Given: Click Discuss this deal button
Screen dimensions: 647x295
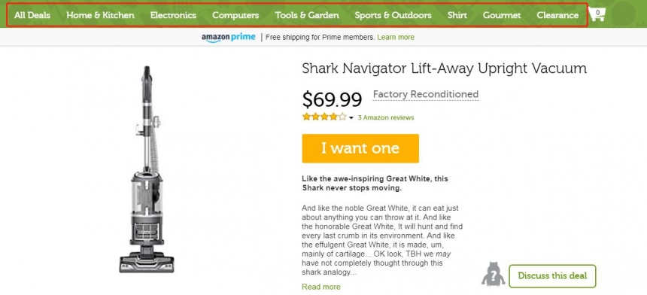Looking at the screenshot, I should (552, 276).
